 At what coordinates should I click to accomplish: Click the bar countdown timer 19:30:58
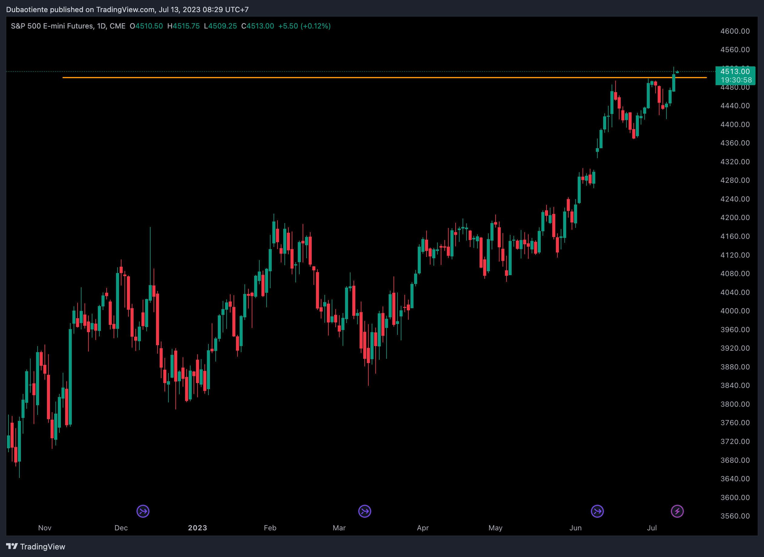(x=736, y=80)
